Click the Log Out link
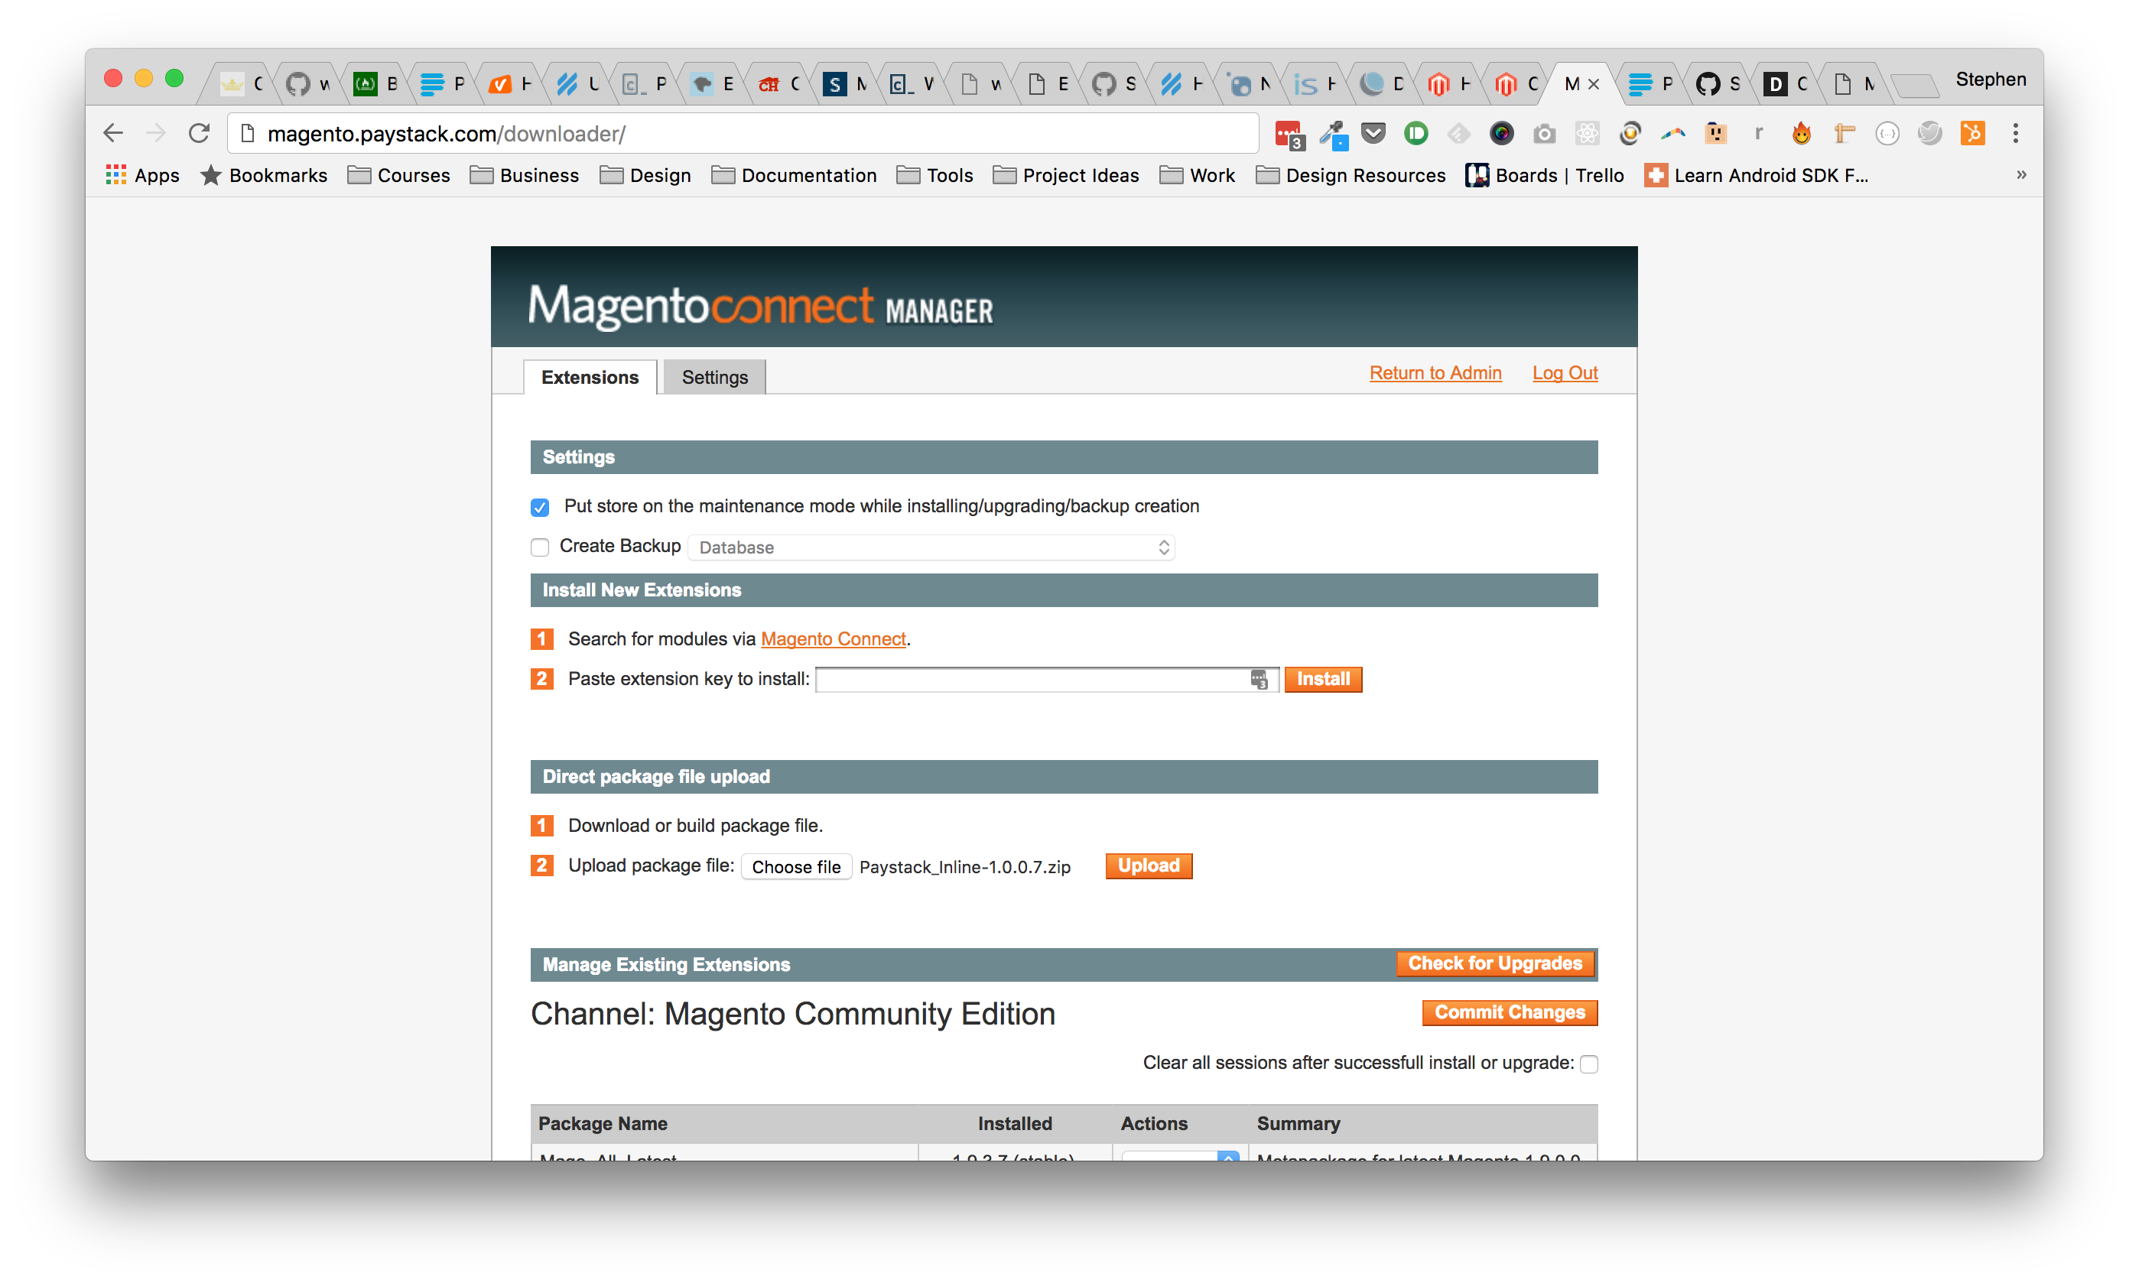The image size is (2129, 1283). click(x=1565, y=372)
